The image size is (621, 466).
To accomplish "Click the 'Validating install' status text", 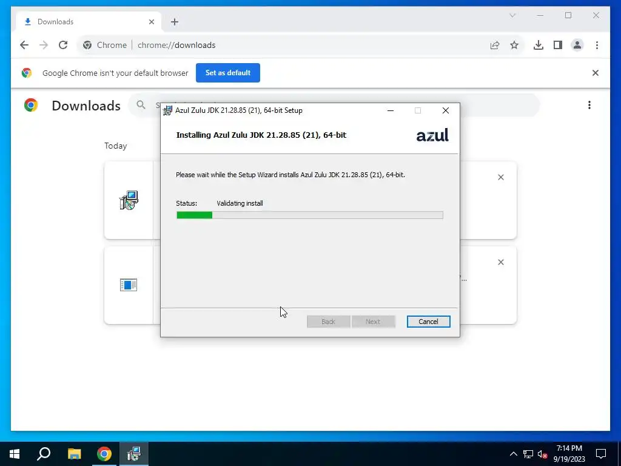I will tap(240, 203).
